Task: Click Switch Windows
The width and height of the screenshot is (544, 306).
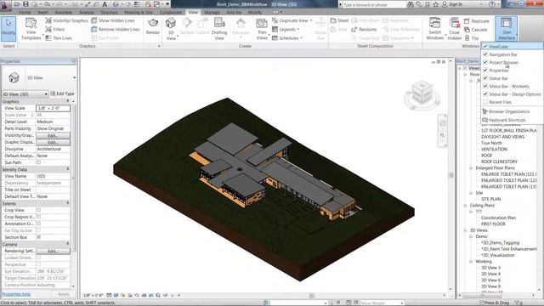Action: click(x=434, y=28)
